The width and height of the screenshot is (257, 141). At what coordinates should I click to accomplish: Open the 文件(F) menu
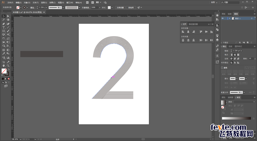(x=10, y=3)
